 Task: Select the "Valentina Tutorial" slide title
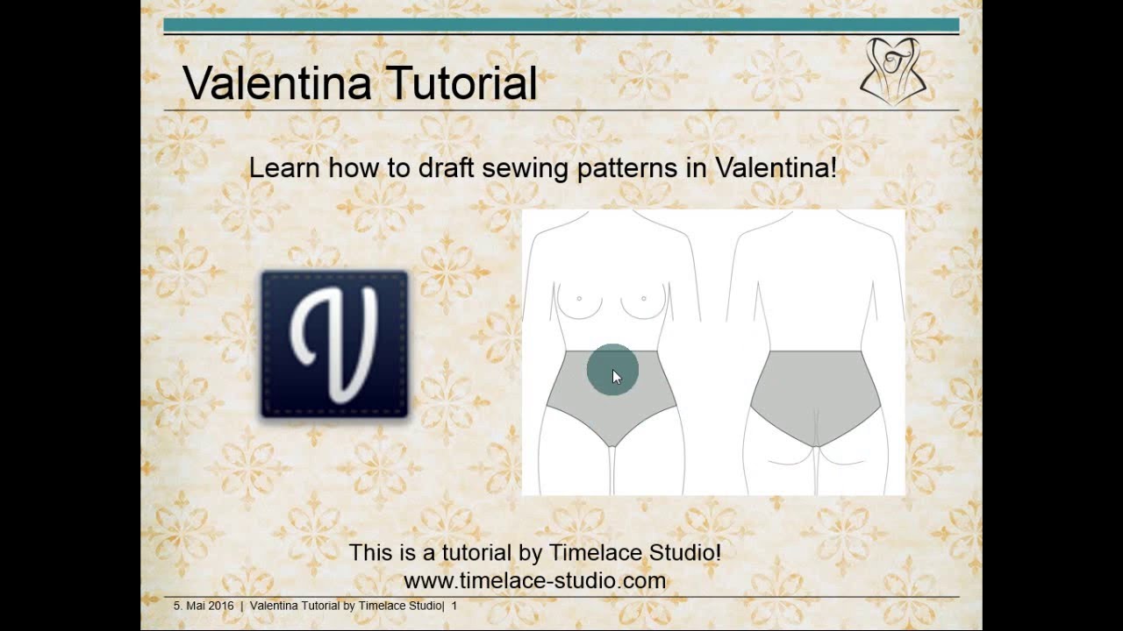pyautogui.click(x=360, y=83)
